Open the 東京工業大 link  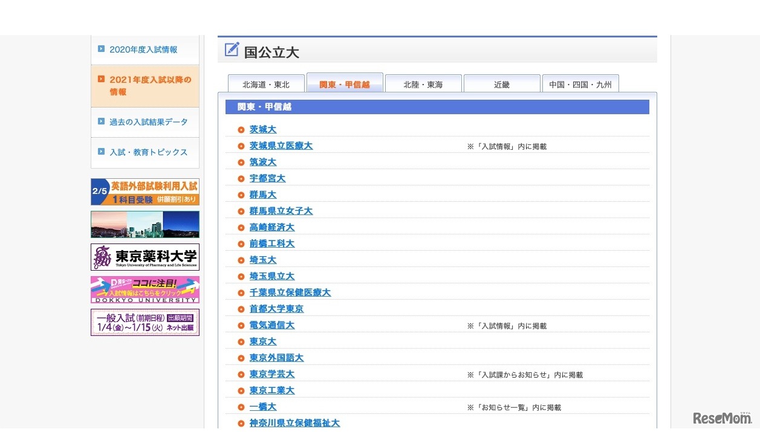click(x=272, y=390)
